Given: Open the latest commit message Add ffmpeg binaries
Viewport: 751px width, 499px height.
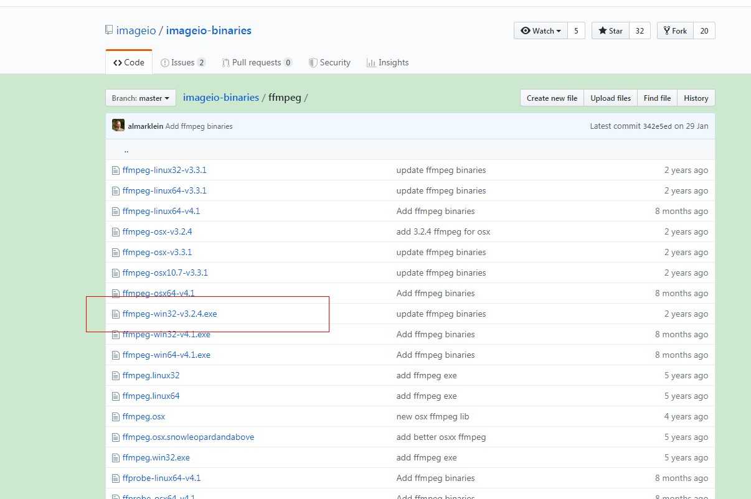Looking at the screenshot, I should click(199, 126).
